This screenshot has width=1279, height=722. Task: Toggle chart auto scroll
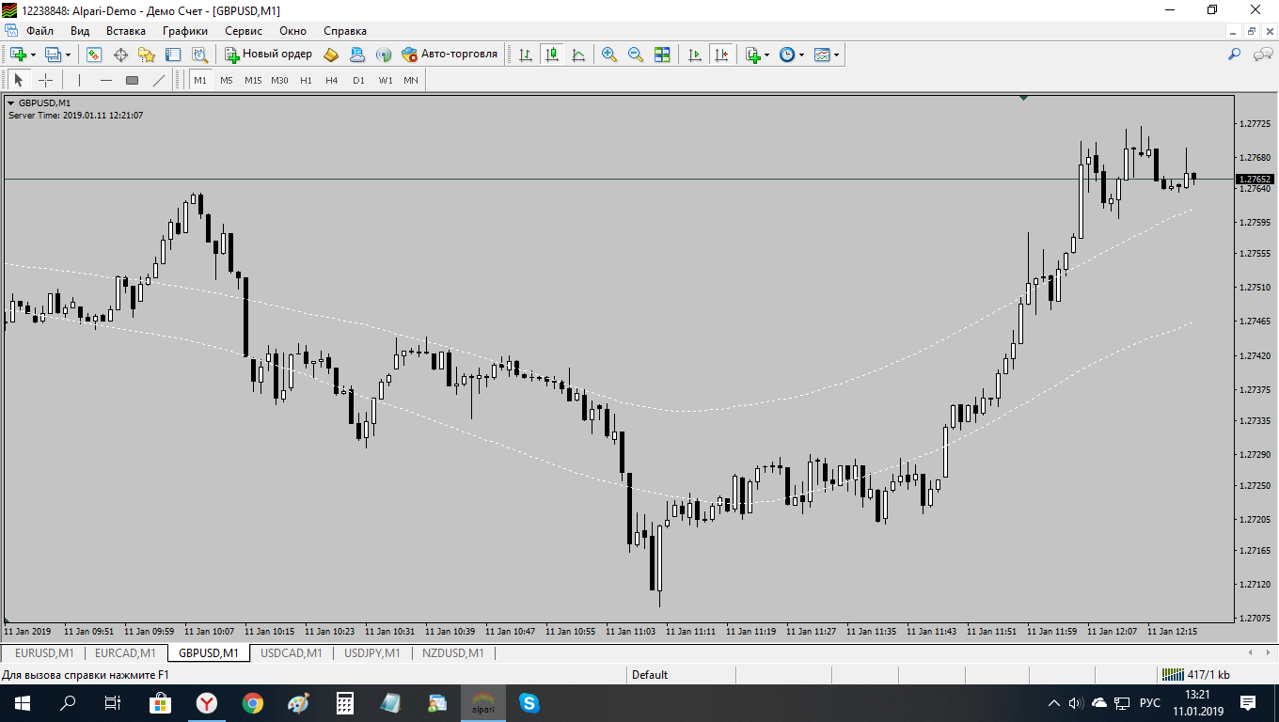695,55
